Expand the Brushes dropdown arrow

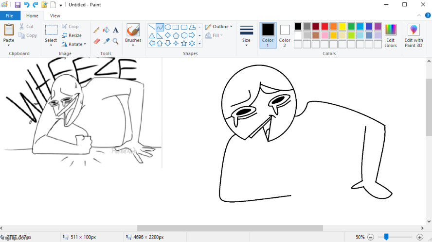[133, 45]
